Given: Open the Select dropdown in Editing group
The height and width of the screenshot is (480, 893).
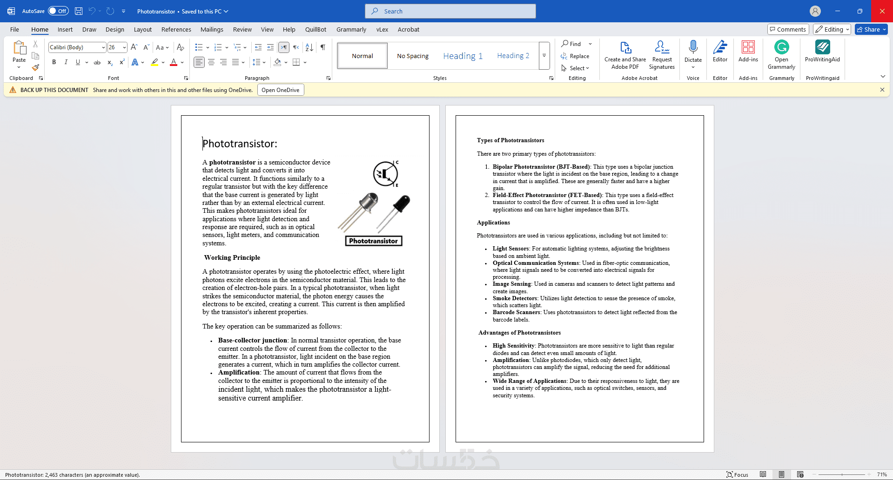Looking at the screenshot, I should click(575, 68).
